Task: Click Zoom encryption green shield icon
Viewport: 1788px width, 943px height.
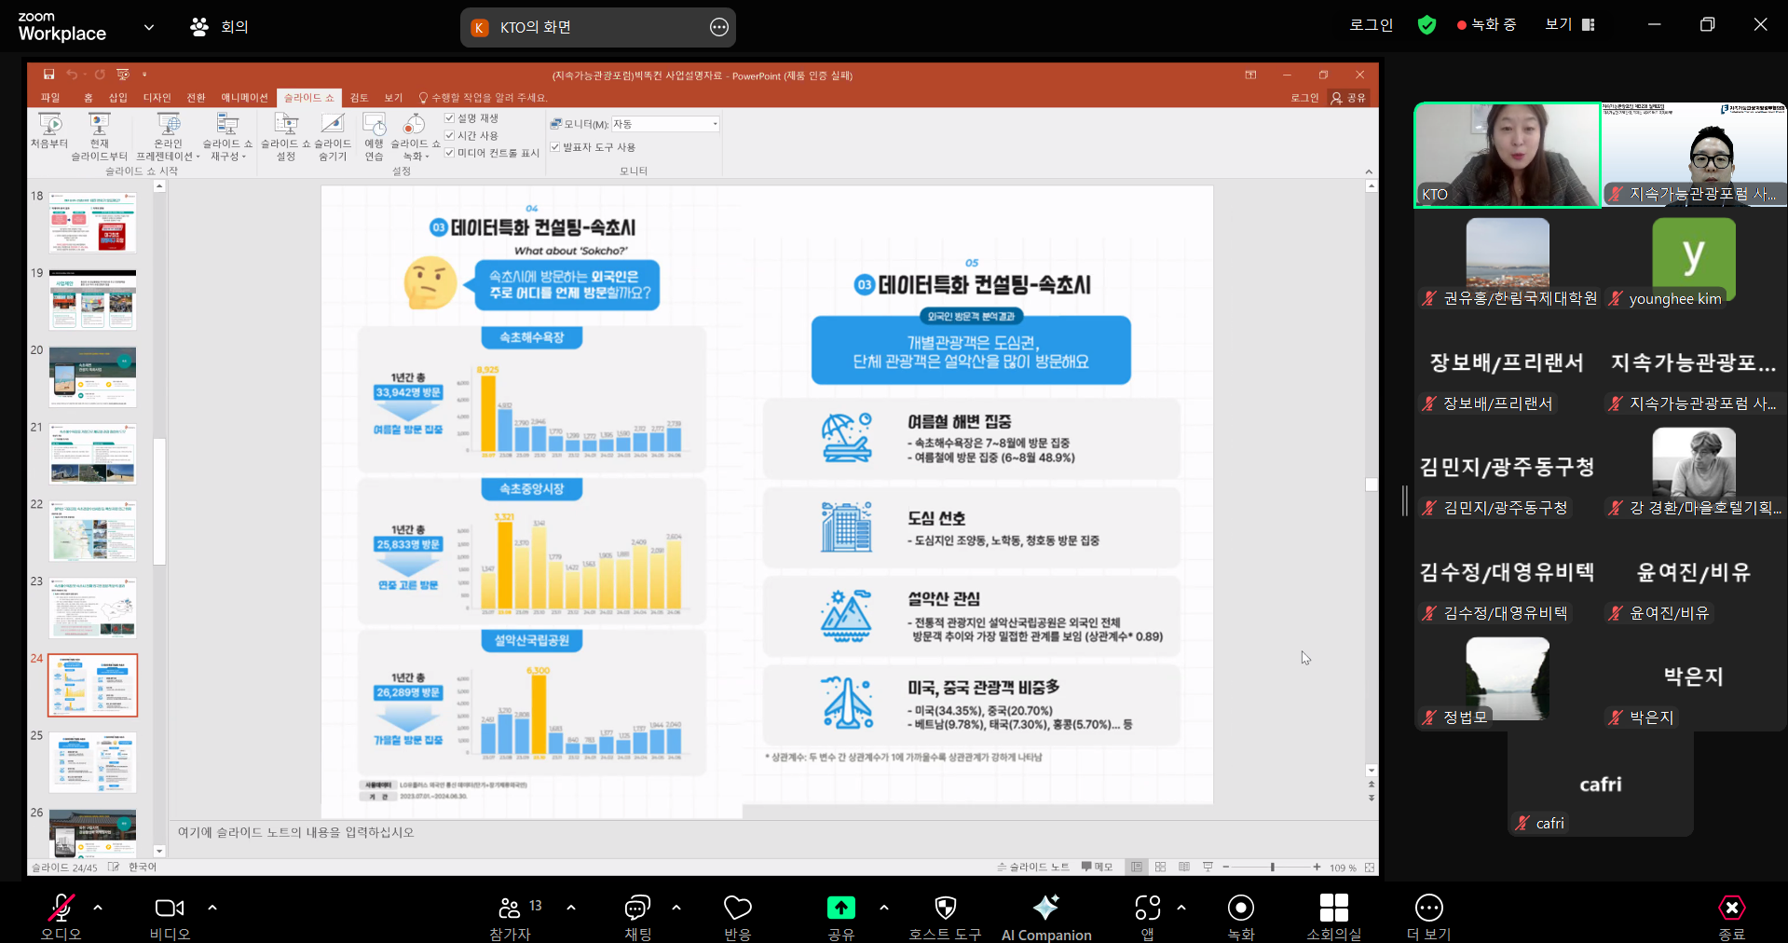Action: click(x=1426, y=25)
